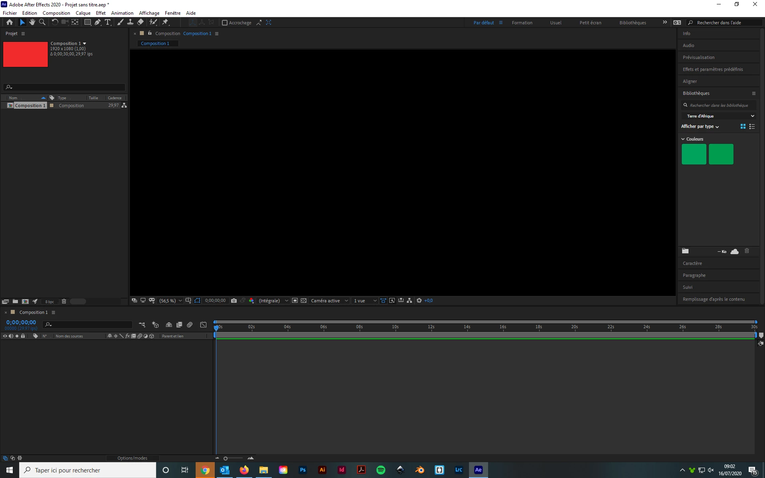The width and height of the screenshot is (765, 478).
Task: Open the Terre d'Afrique library dropdown
Action: click(720, 116)
